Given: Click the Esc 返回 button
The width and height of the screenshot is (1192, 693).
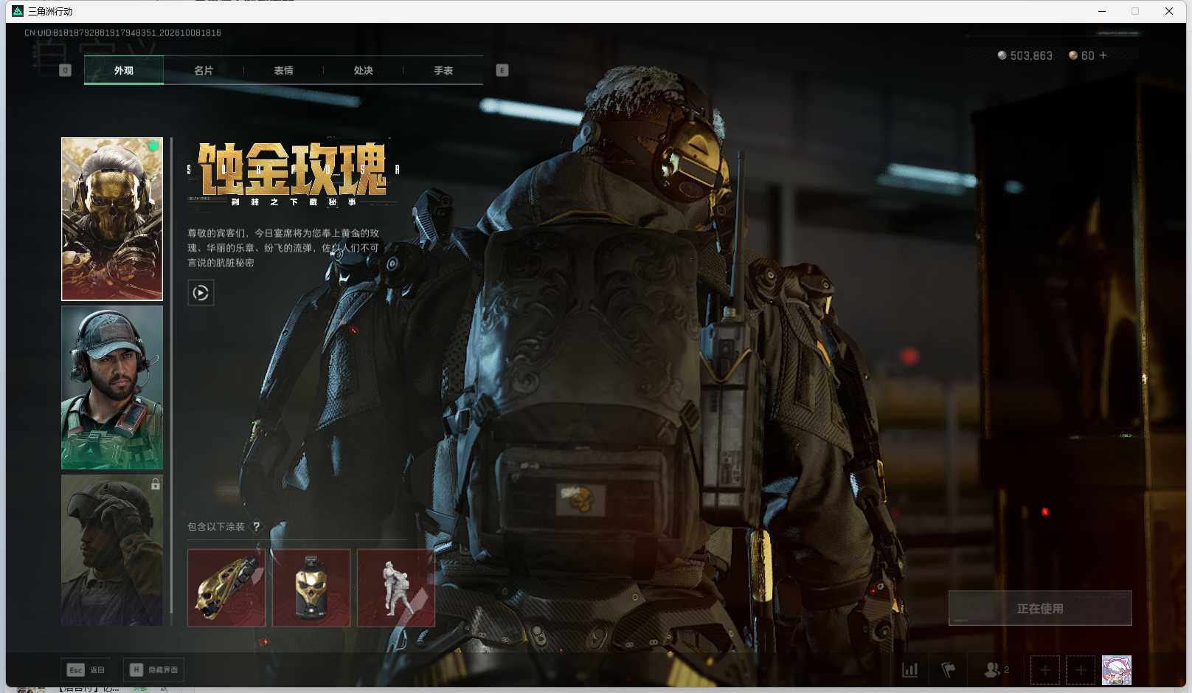Looking at the screenshot, I should point(86,669).
